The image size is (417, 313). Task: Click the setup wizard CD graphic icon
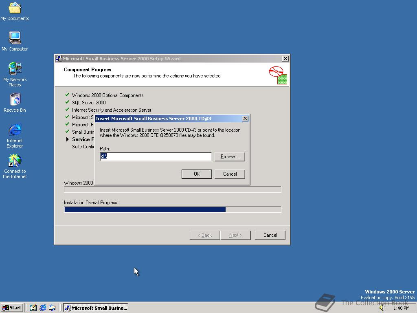pyautogui.click(x=278, y=75)
